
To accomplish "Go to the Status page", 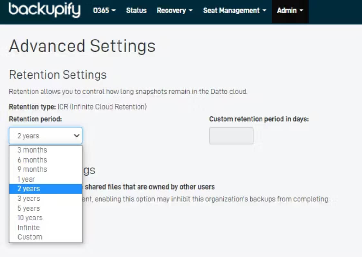I will coord(136,10).
